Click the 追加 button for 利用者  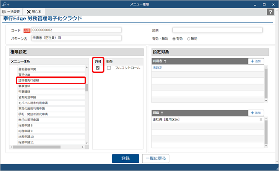coord(256,61)
